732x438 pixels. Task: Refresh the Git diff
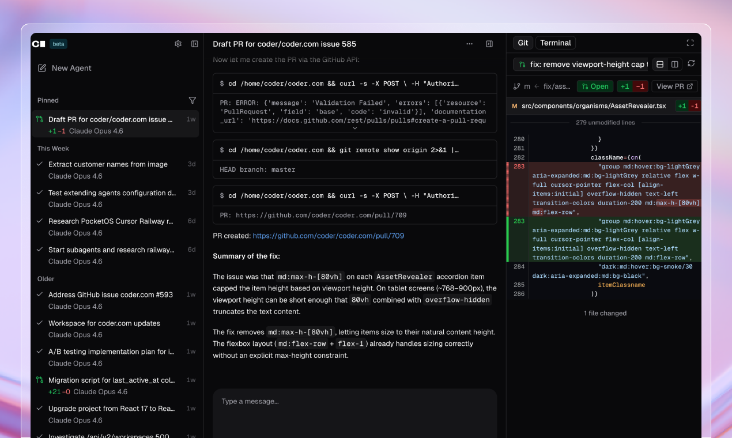pos(691,63)
